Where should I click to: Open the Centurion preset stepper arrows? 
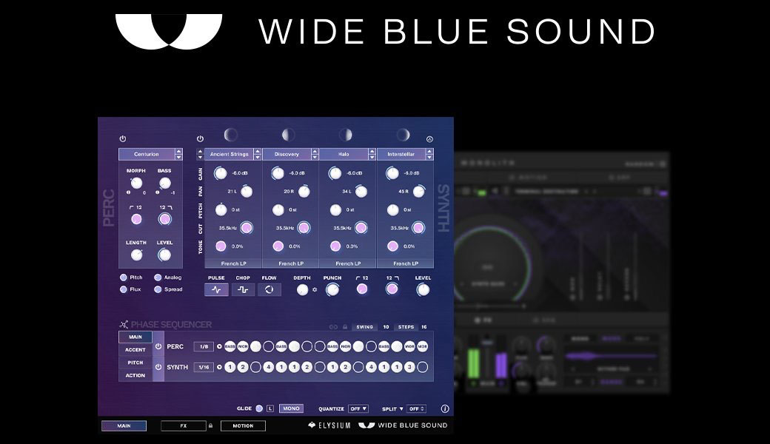178,154
